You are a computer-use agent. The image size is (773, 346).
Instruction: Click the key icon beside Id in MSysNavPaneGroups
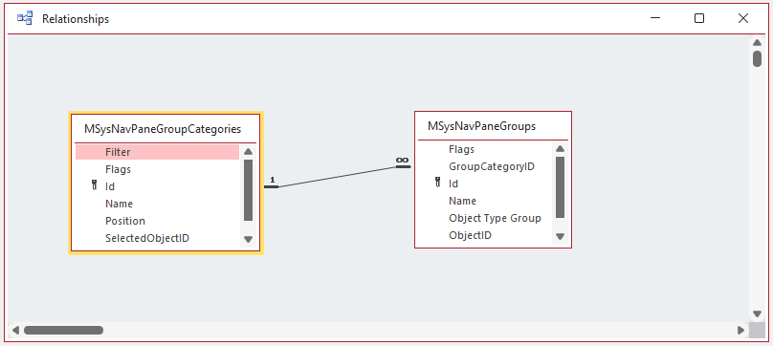[x=438, y=184]
